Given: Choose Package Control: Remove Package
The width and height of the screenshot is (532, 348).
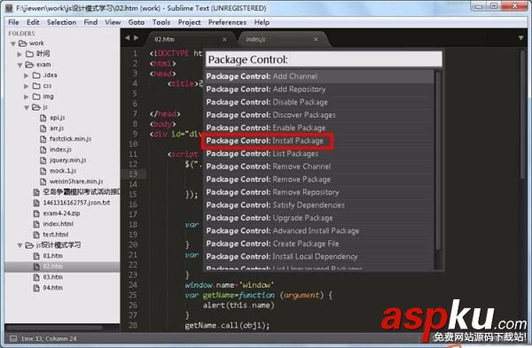Looking at the screenshot, I should point(319,179).
